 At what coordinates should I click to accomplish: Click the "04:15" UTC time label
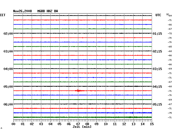click(x=157, y=87)
